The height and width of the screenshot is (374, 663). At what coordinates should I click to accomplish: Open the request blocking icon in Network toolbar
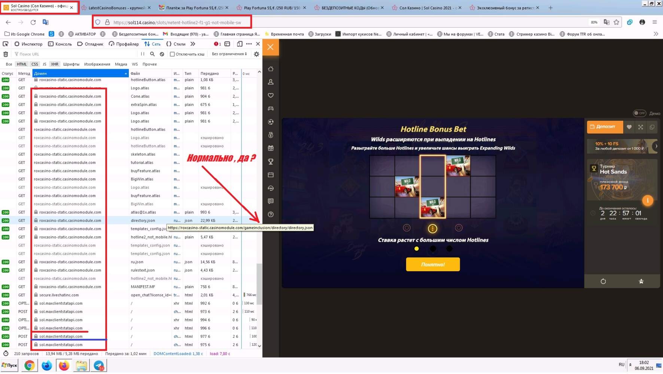162,54
